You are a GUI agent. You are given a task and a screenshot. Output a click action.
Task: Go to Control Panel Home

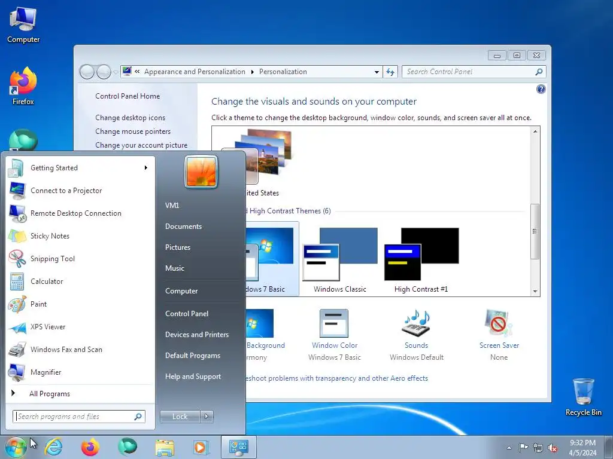pos(128,96)
